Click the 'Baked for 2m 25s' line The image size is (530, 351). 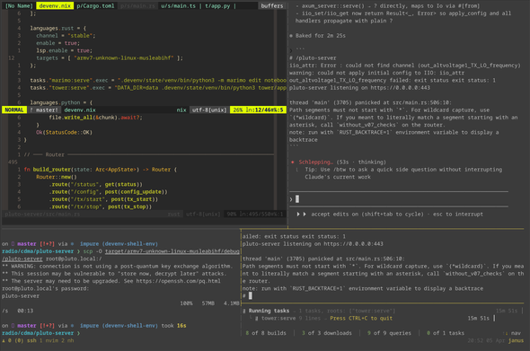(x=321, y=36)
